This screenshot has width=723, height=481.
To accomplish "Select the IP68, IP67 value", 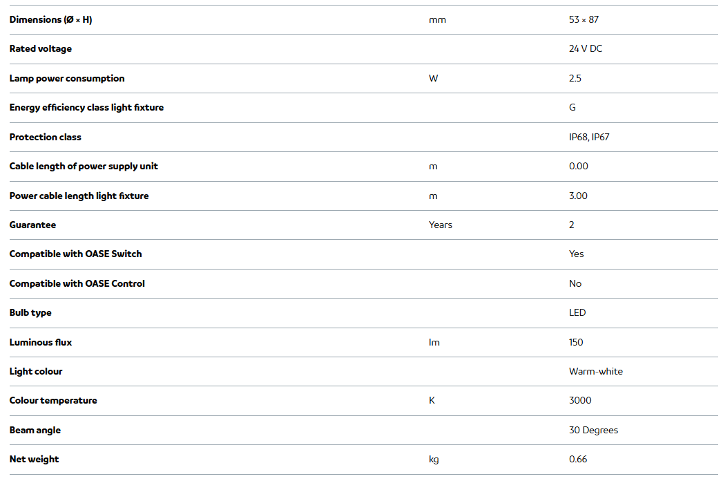I will pos(589,137).
